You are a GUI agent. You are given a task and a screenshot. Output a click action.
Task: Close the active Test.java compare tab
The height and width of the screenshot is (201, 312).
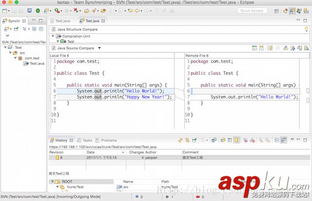[103, 21]
